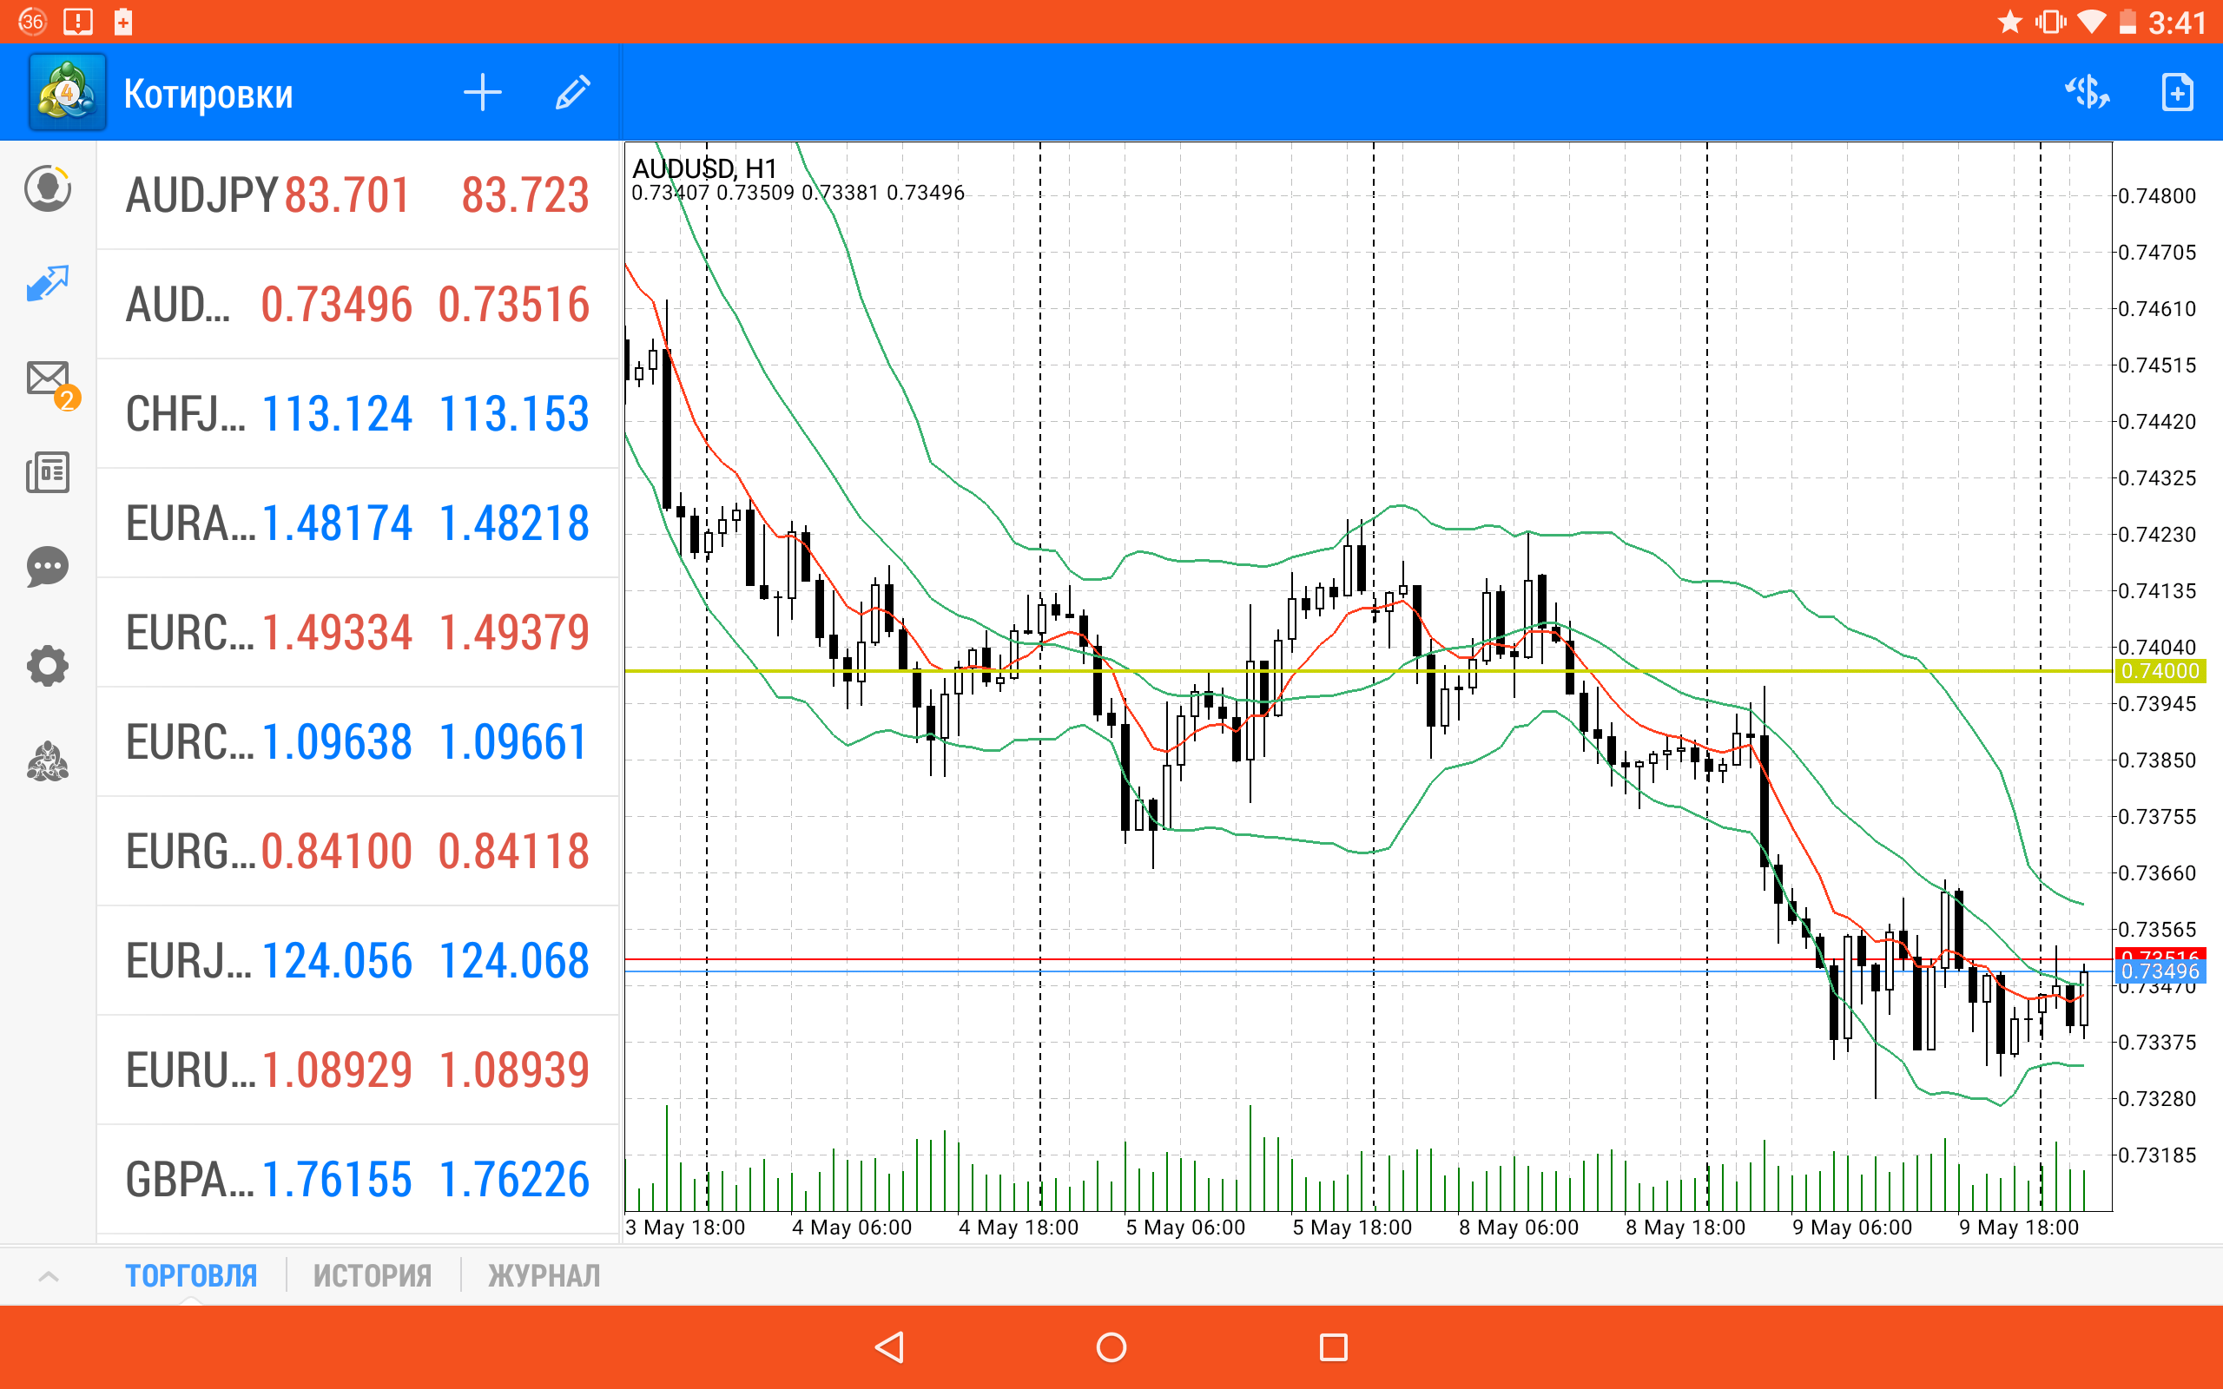Select the EURC... 1.09638 quote row
Image resolution: width=2223 pixels, height=1389 pixels.
(x=359, y=741)
